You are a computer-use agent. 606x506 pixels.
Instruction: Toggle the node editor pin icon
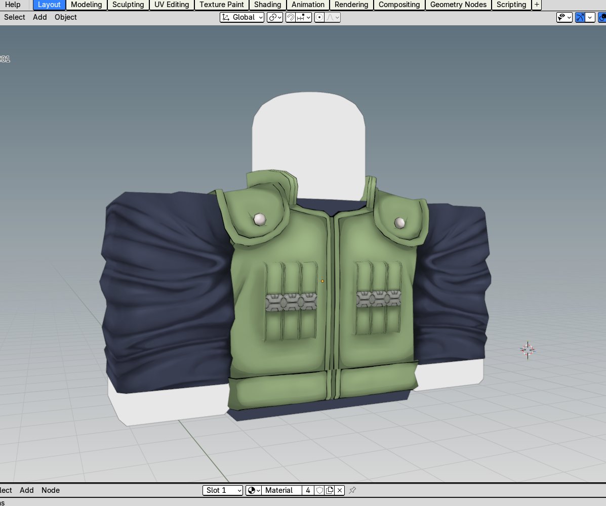pos(352,490)
